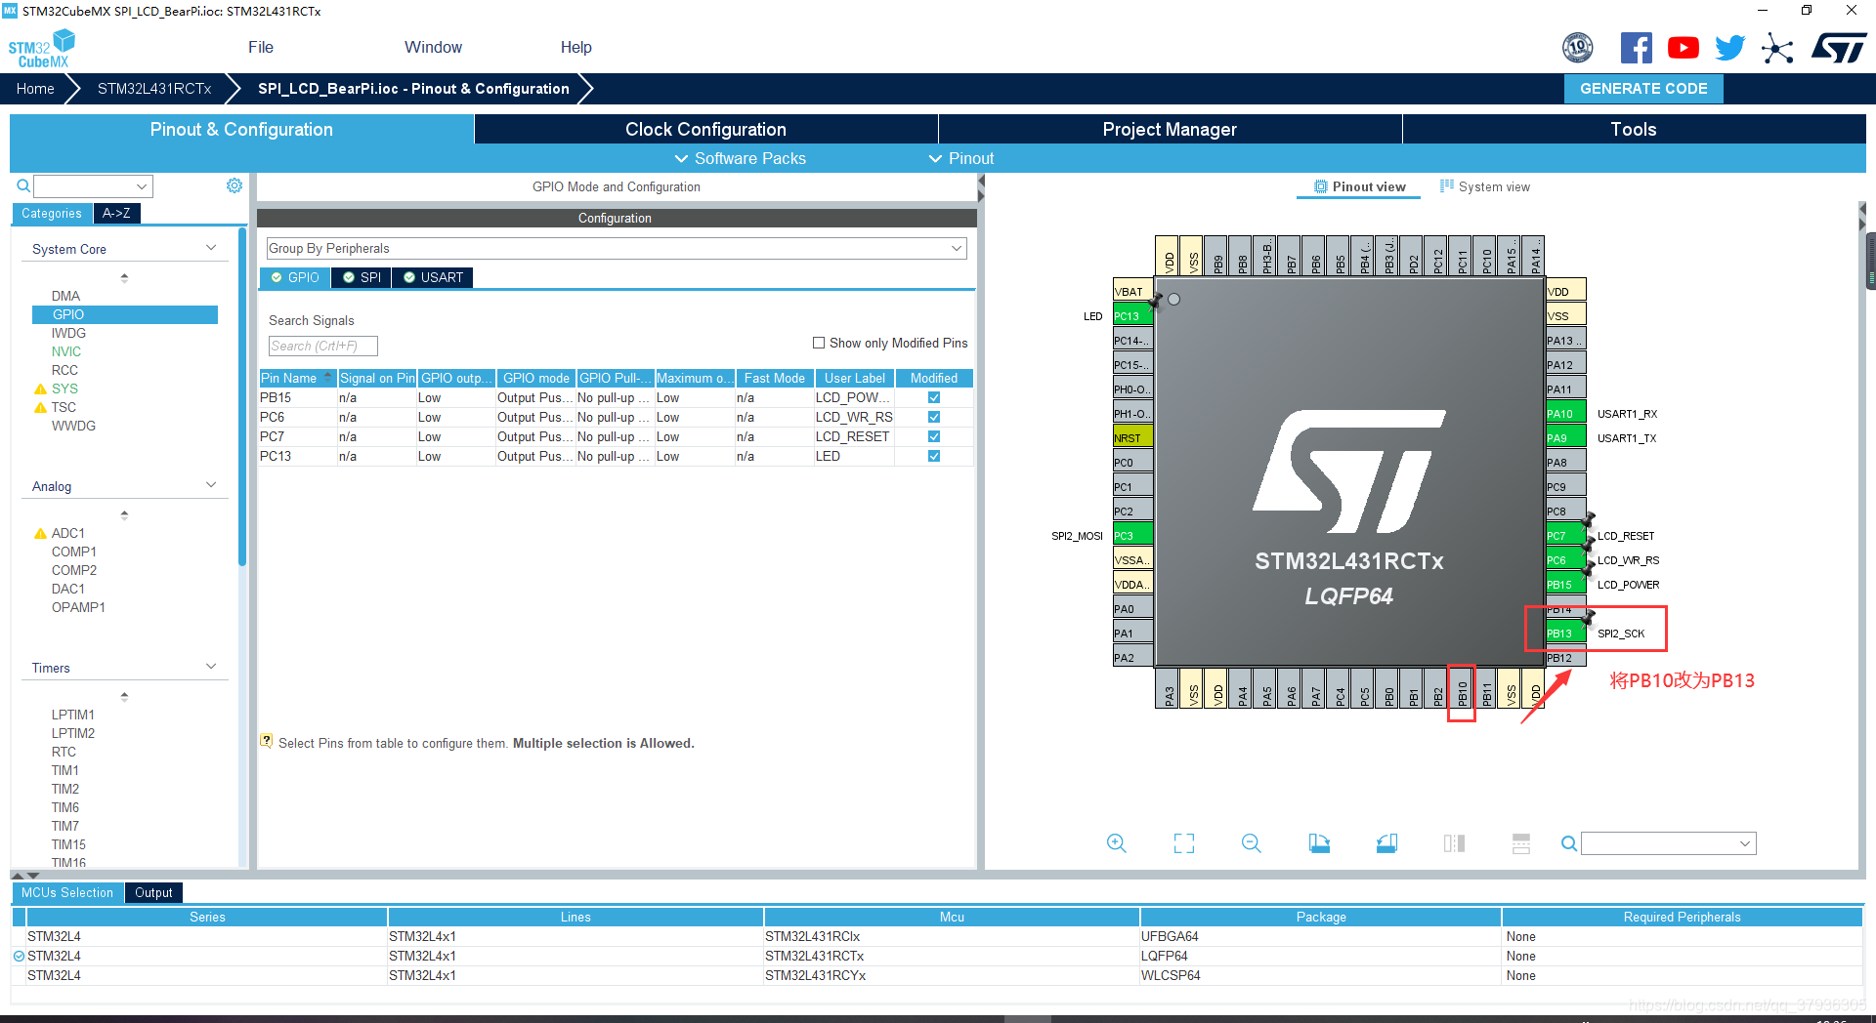Zoom in on the pinout view

tap(1117, 843)
